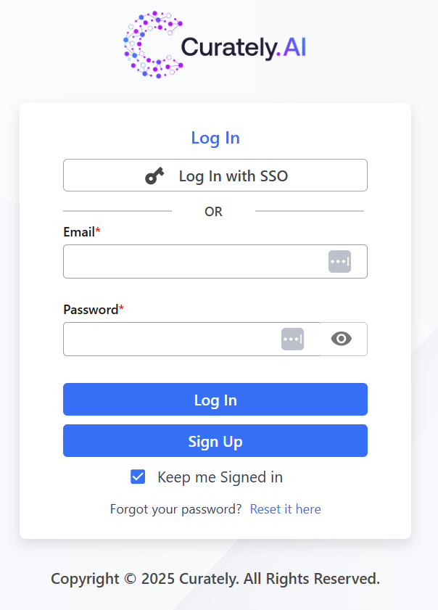
Task: Show password using the eye icon
Action: coord(342,339)
